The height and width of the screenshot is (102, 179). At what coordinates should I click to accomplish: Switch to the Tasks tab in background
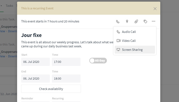9,6
